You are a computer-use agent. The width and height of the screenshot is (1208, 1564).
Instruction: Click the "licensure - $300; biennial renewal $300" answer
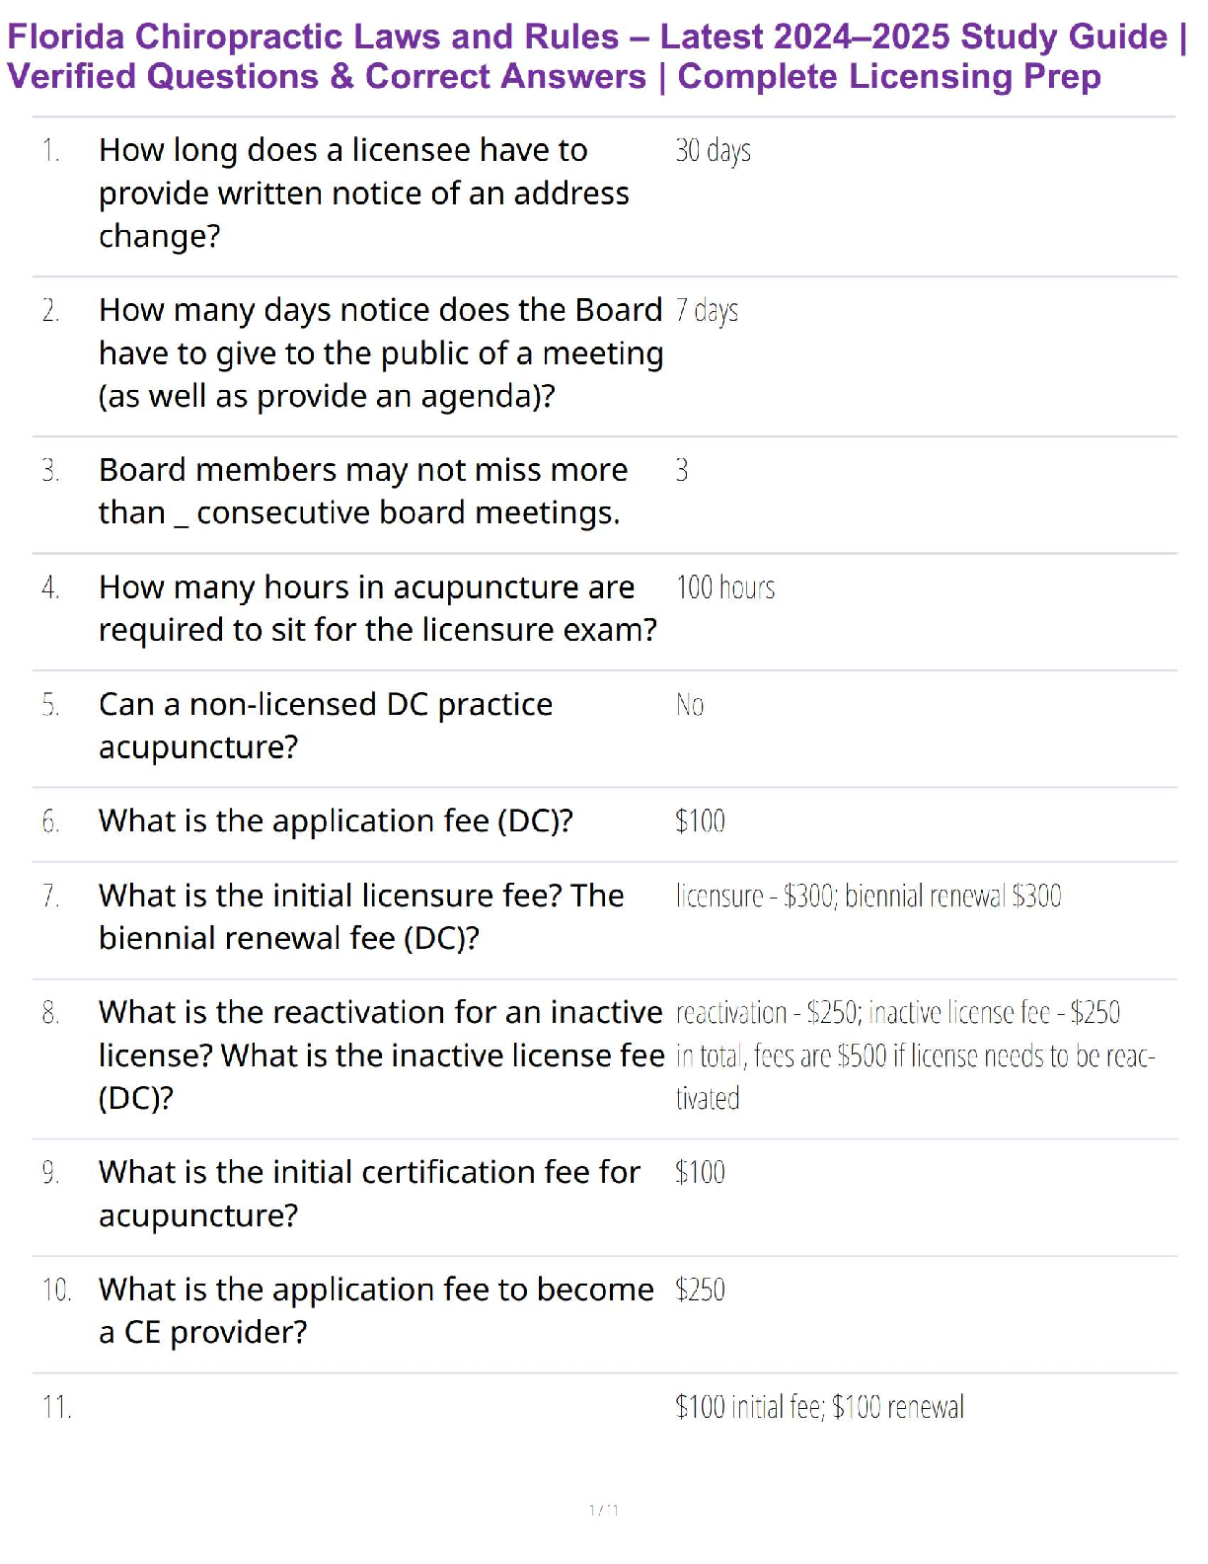[868, 897]
